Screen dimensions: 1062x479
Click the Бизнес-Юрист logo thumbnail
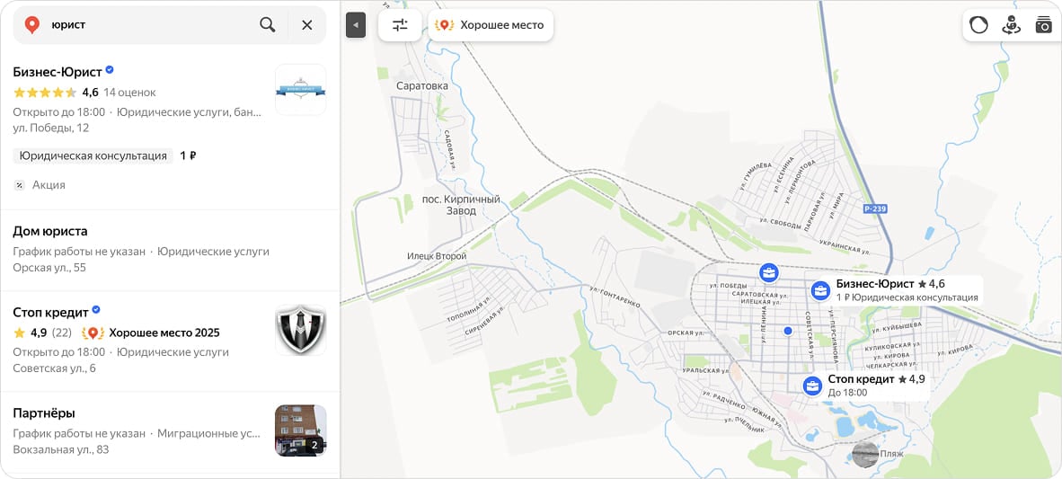click(301, 90)
